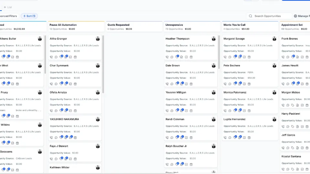The height and width of the screenshot is (174, 310).
Task: Open chat icon on Randi Coleman card
Action: coord(172,138)
